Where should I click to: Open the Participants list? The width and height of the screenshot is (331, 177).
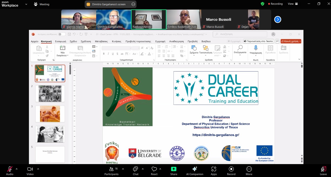(111, 169)
